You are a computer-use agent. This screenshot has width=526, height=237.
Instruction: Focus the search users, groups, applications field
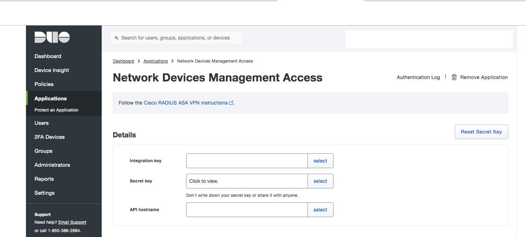[177, 38]
